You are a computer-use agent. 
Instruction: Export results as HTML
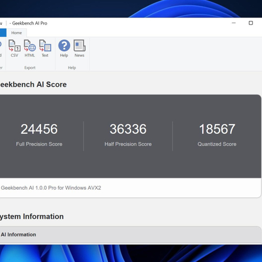[x=30, y=48]
